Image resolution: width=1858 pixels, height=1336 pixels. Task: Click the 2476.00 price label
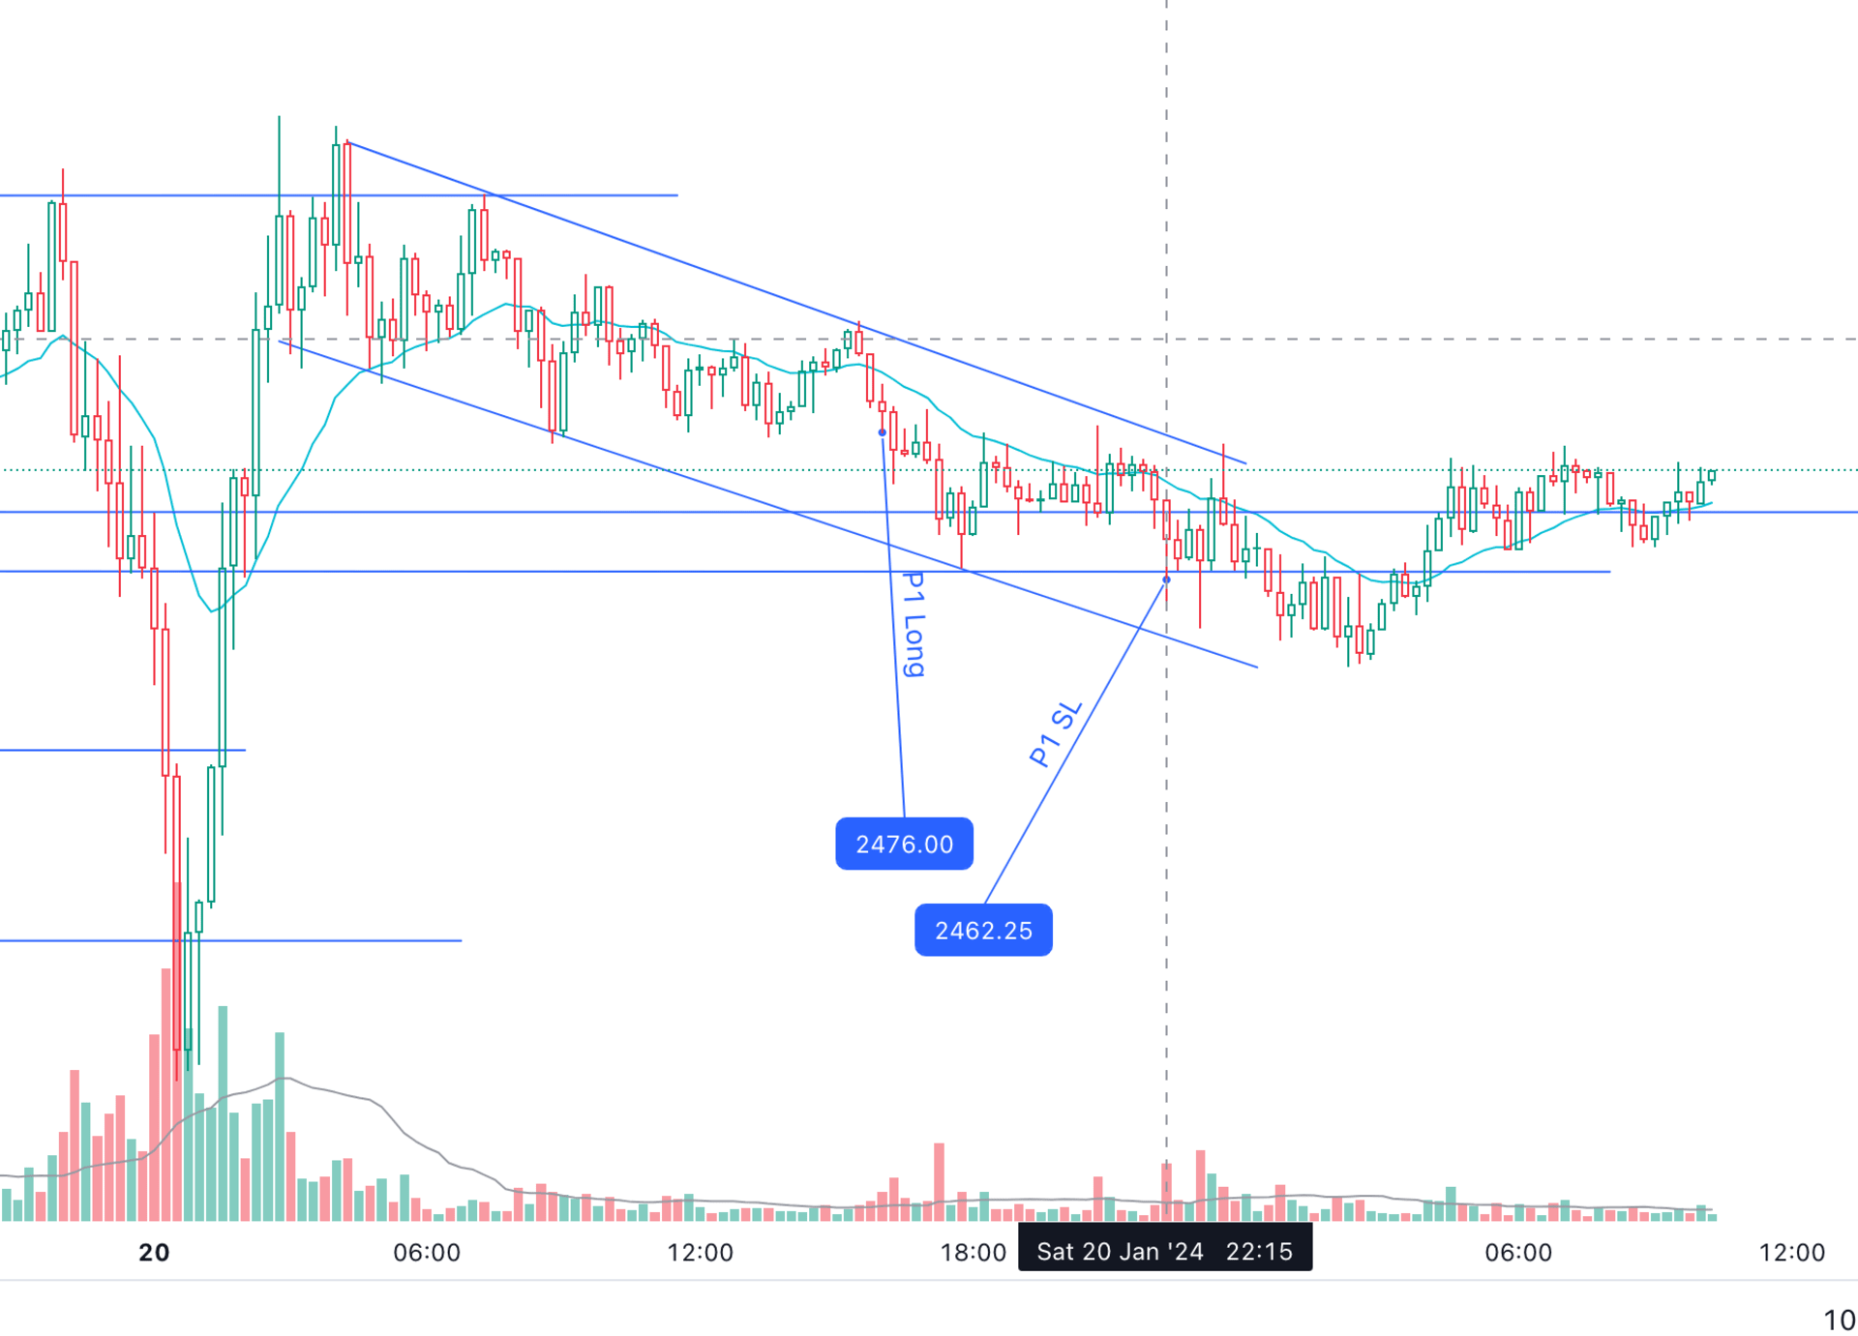point(904,844)
